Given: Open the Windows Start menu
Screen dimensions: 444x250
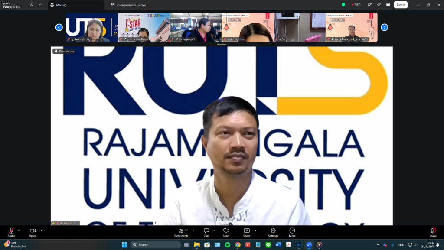Looking at the screenshot, I should point(124,245).
